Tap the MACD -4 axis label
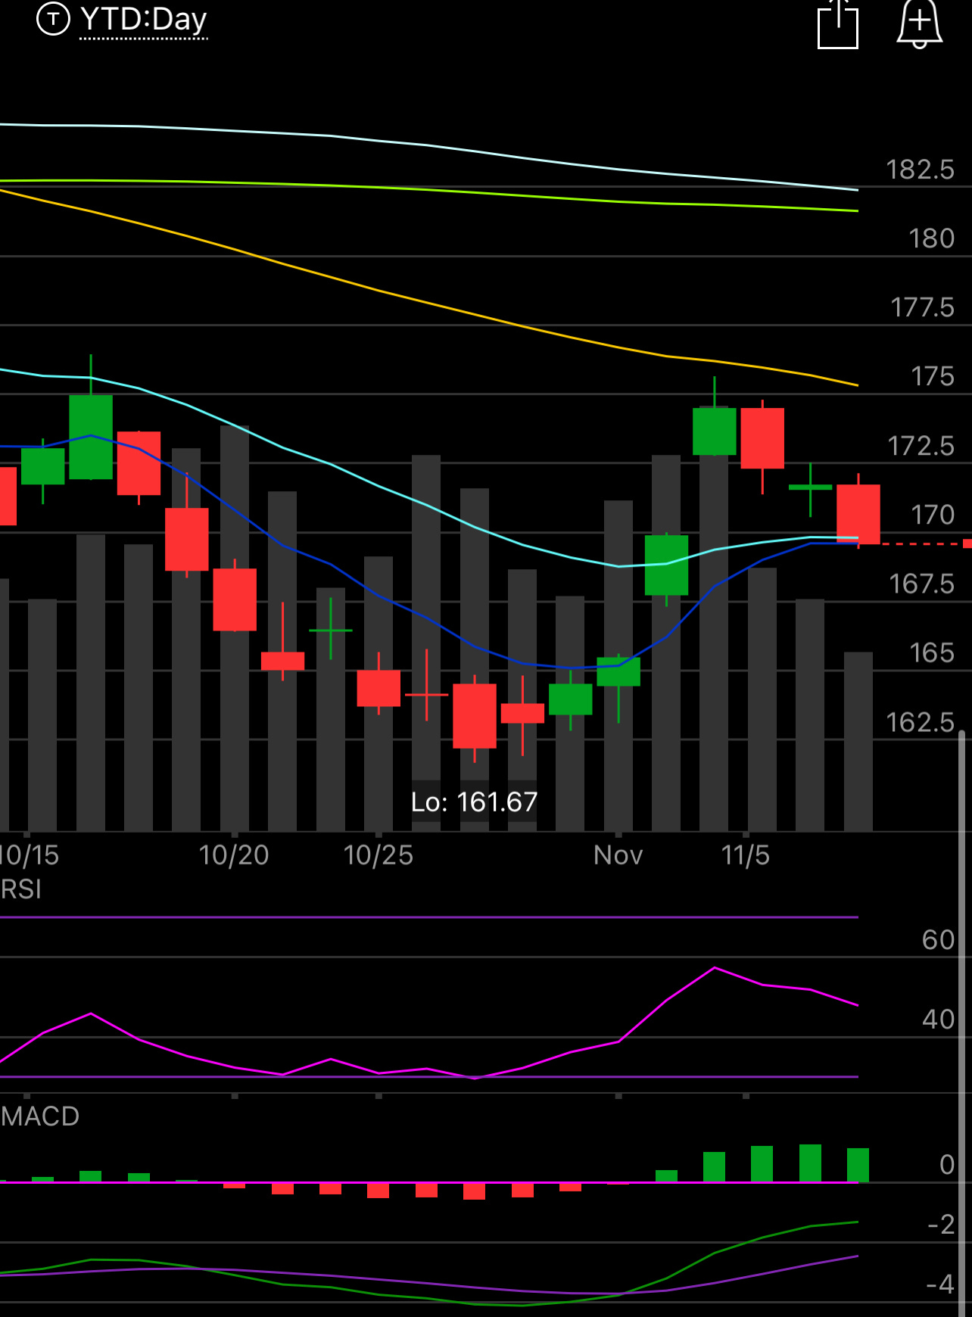 (x=940, y=1284)
